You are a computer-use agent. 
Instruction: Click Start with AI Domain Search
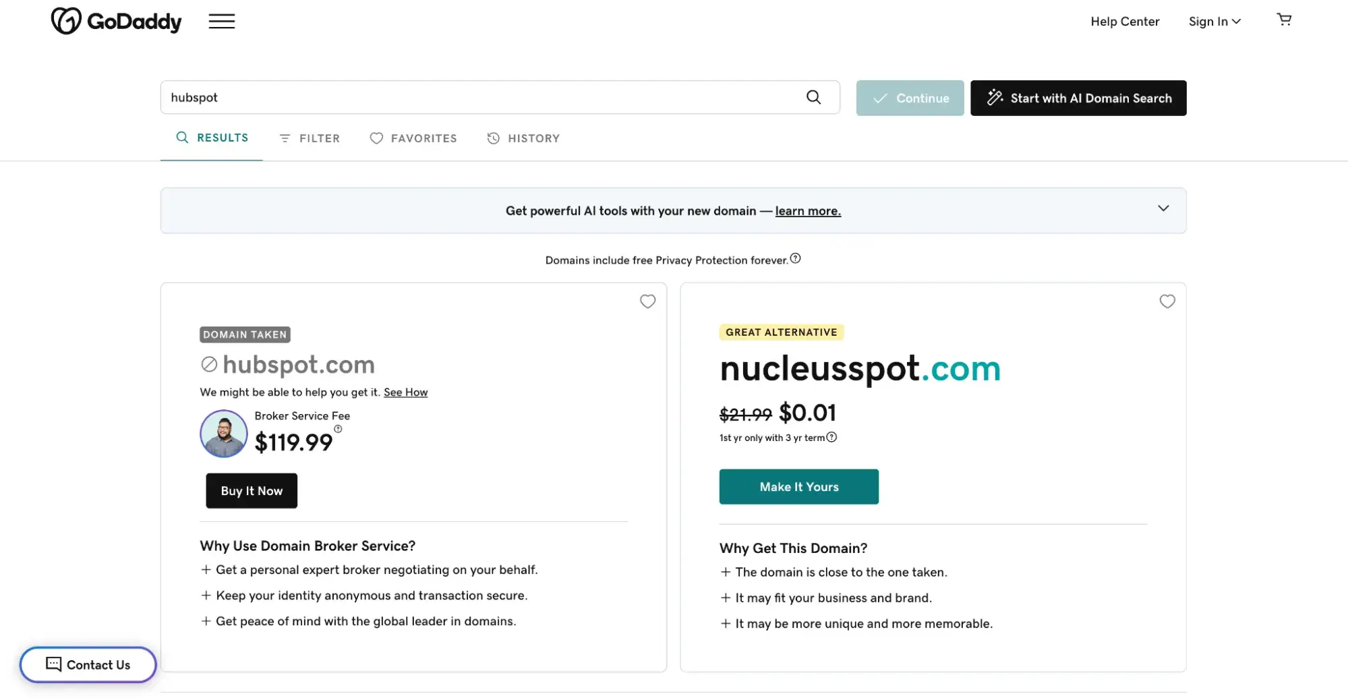[x=1078, y=98]
